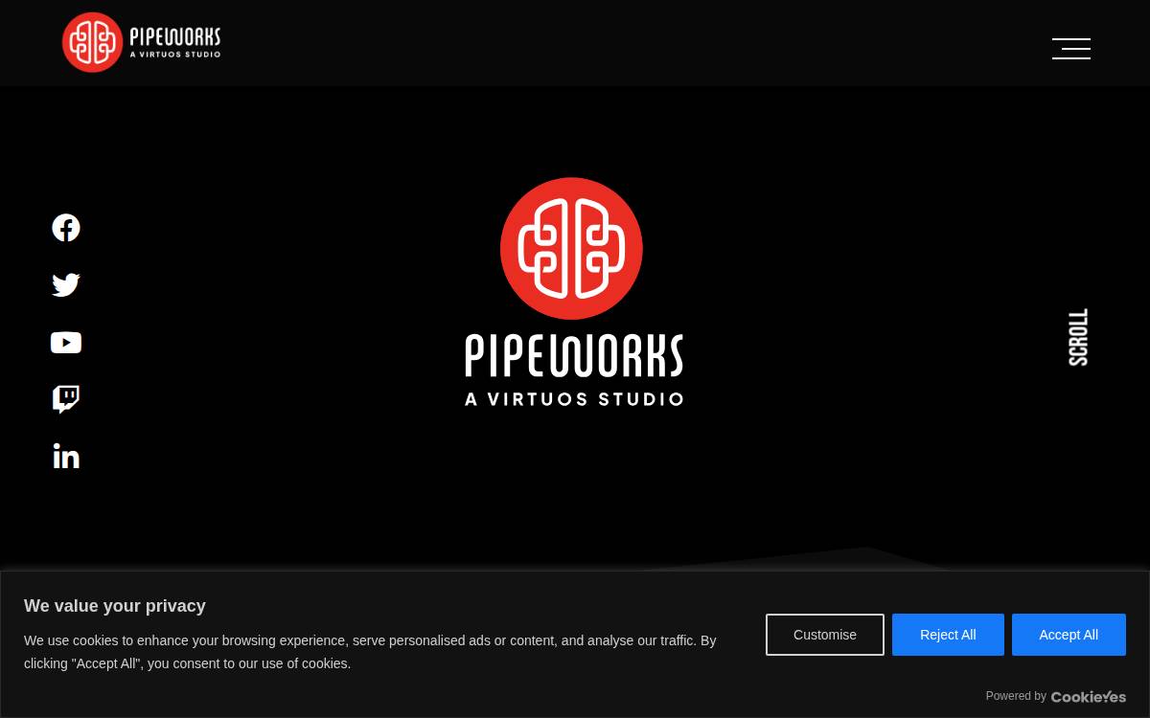The width and height of the screenshot is (1150, 718).
Task: Open the Twitch icon link
Action: coord(66,399)
